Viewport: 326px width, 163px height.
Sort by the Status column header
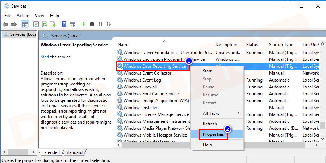tap(255, 45)
